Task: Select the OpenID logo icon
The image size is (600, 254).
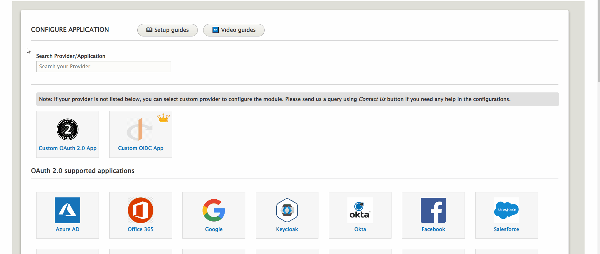Action: pos(140,129)
